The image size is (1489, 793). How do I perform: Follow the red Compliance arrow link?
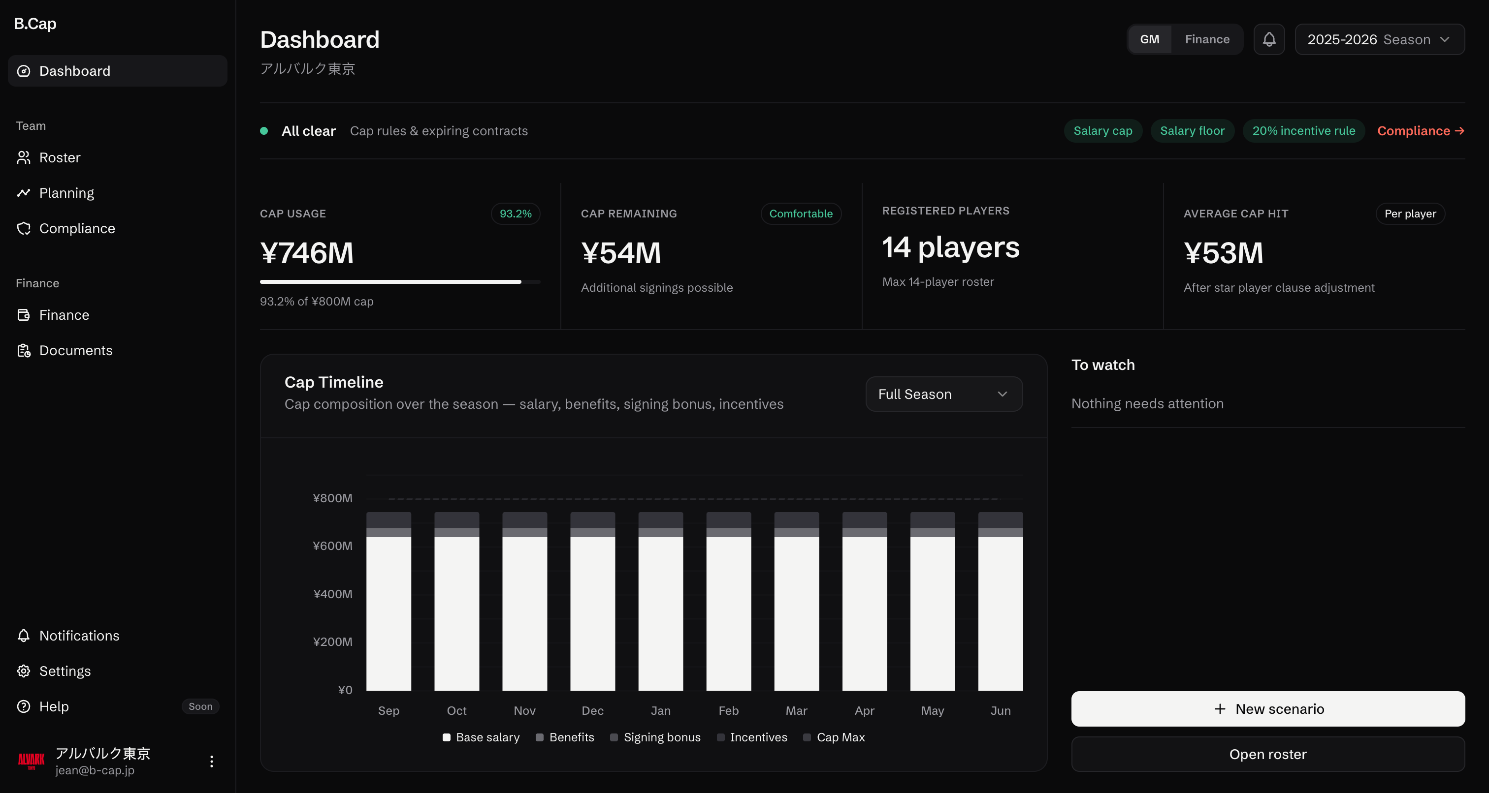[x=1421, y=131]
